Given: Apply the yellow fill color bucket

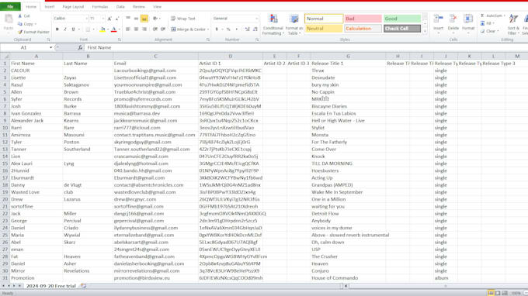Looking at the screenshot, I should [x=102, y=29].
